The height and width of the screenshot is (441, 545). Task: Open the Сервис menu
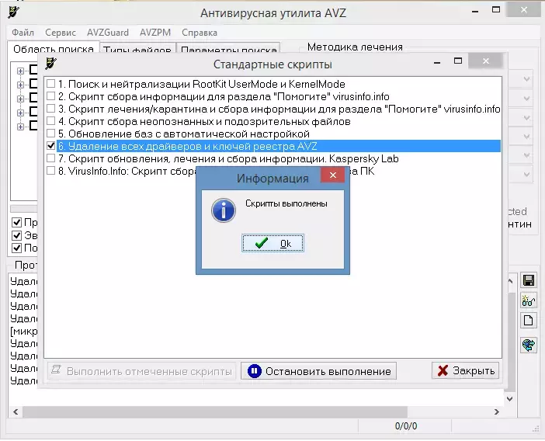(61, 33)
